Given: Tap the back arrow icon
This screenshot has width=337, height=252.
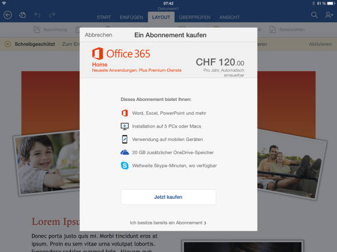Looking at the screenshot, I should tap(8, 15).
